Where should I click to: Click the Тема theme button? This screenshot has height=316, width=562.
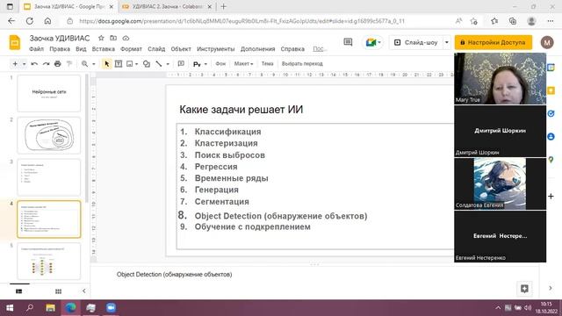[x=267, y=64]
